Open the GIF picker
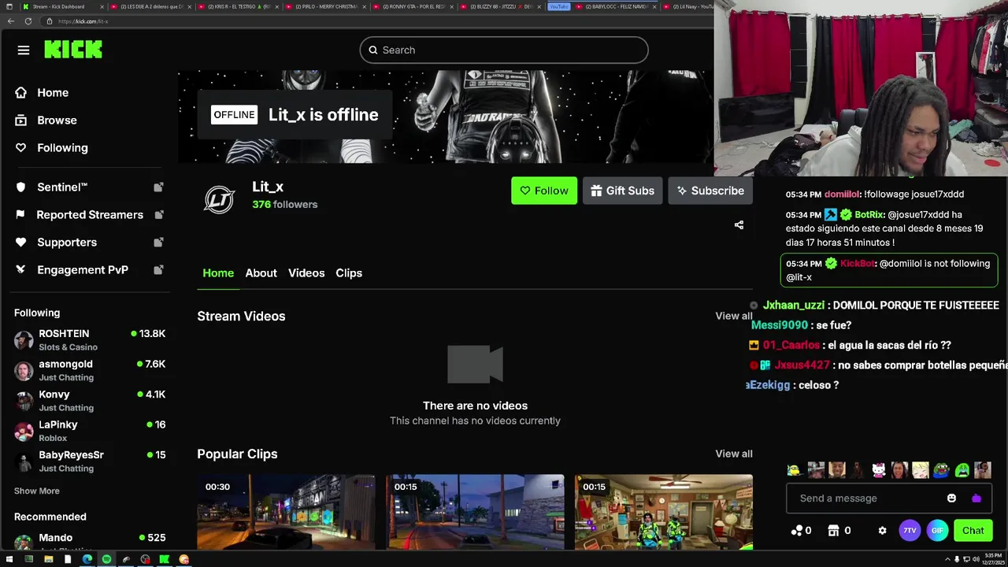This screenshot has width=1008, height=567. tap(937, 531)
